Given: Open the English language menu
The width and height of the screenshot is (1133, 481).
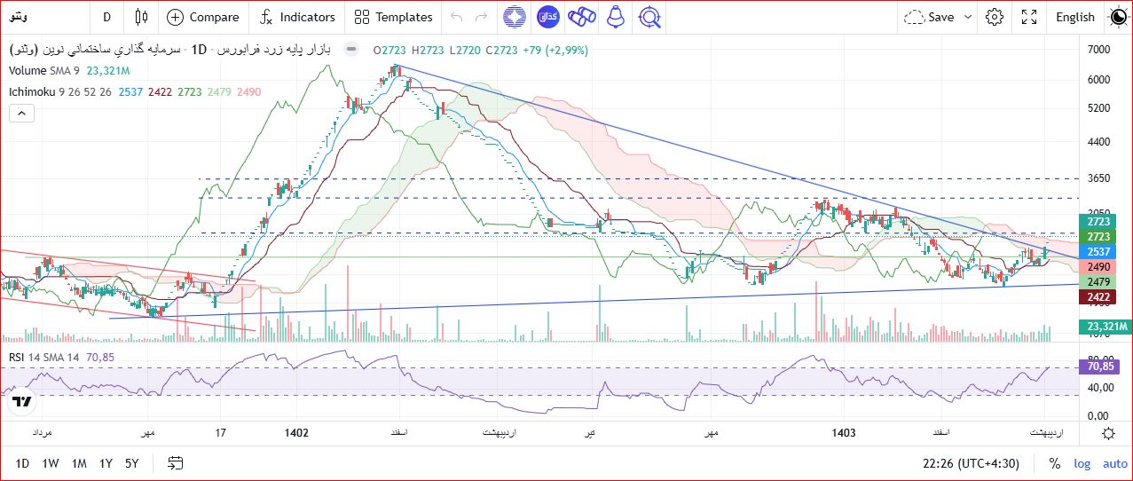Looking at the screenshot, I should [x=1075, y=17].
